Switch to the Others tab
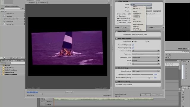 tap(151, 28)
